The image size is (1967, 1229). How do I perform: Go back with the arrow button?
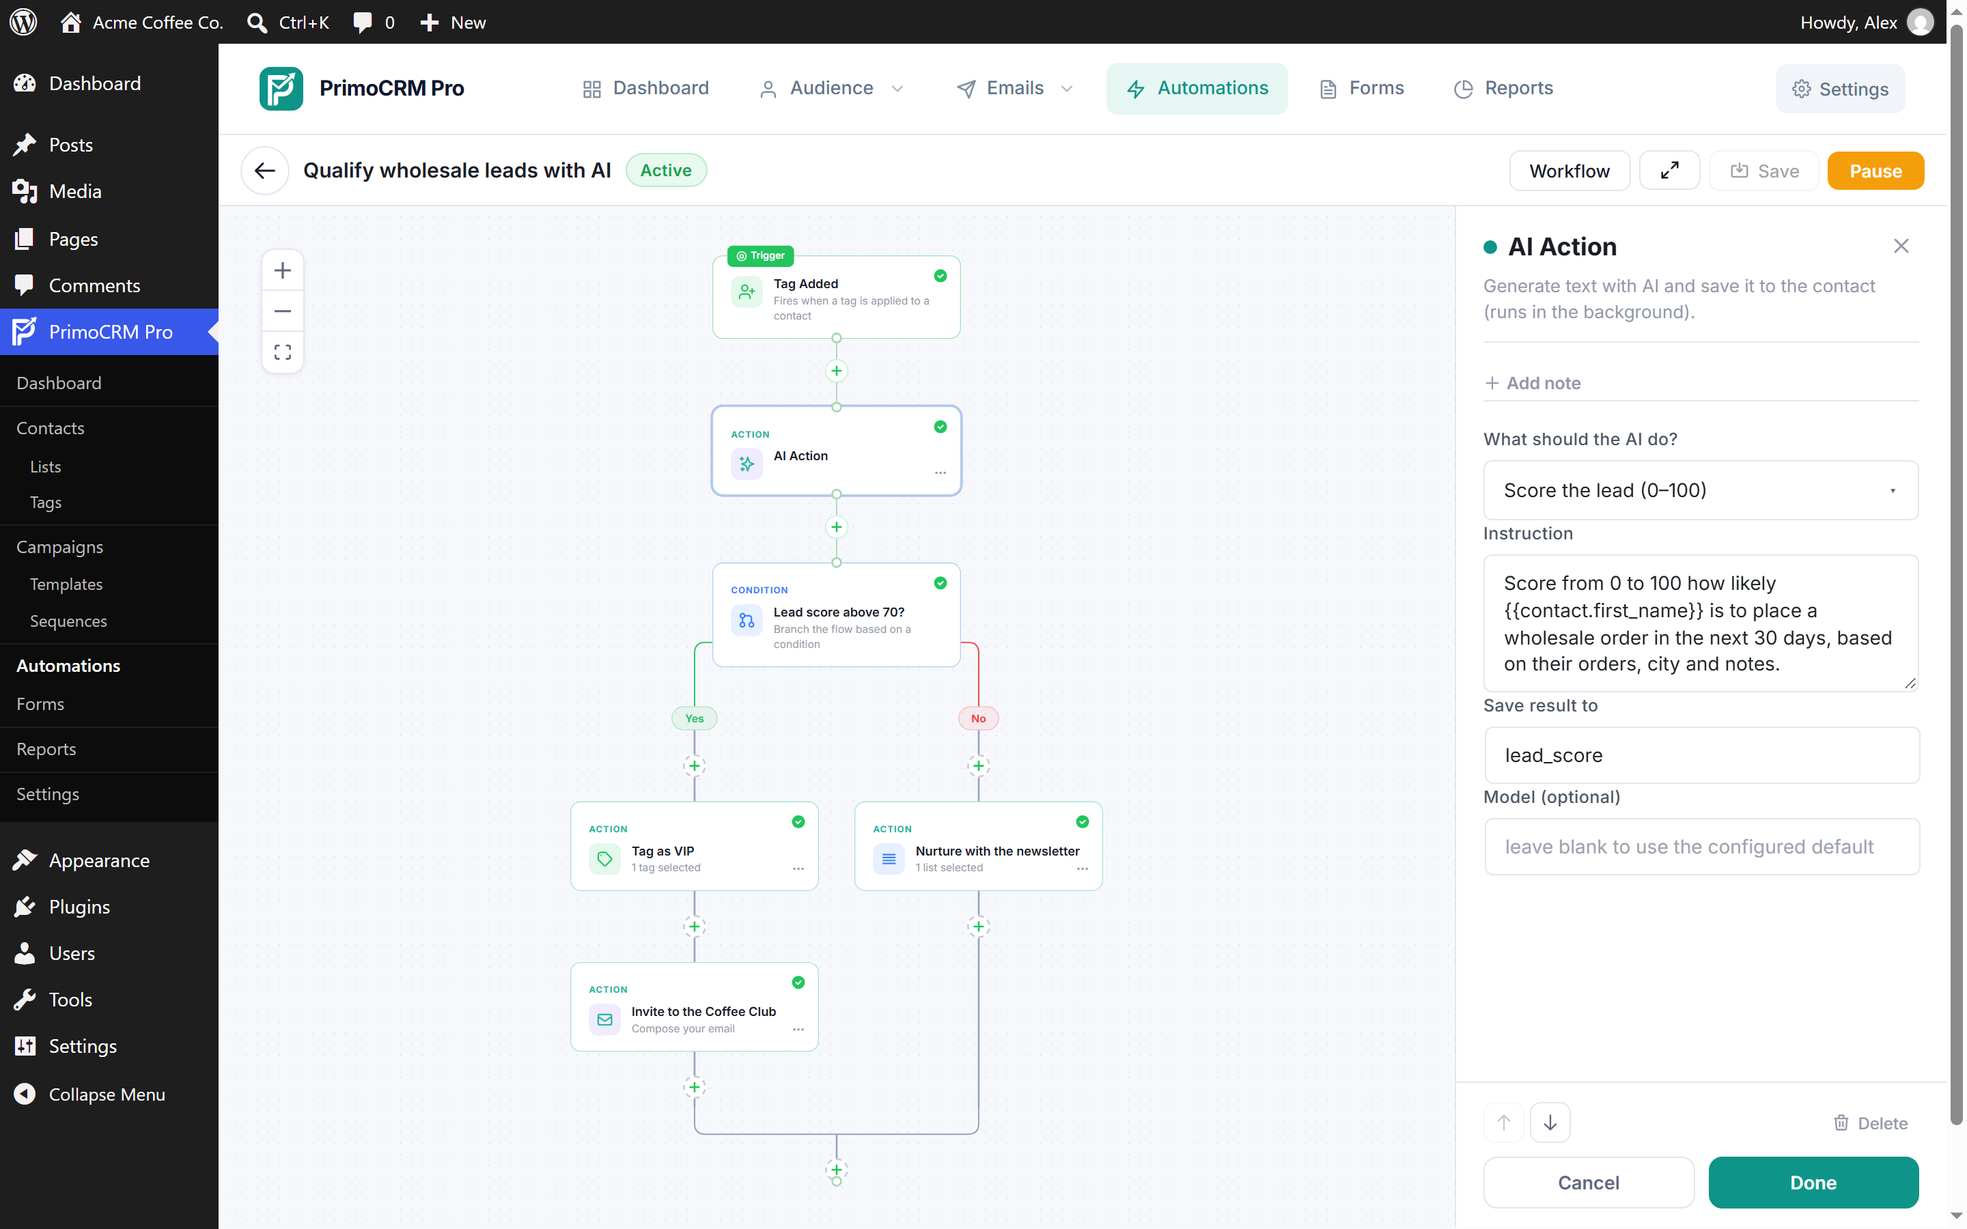pos(265,171)
